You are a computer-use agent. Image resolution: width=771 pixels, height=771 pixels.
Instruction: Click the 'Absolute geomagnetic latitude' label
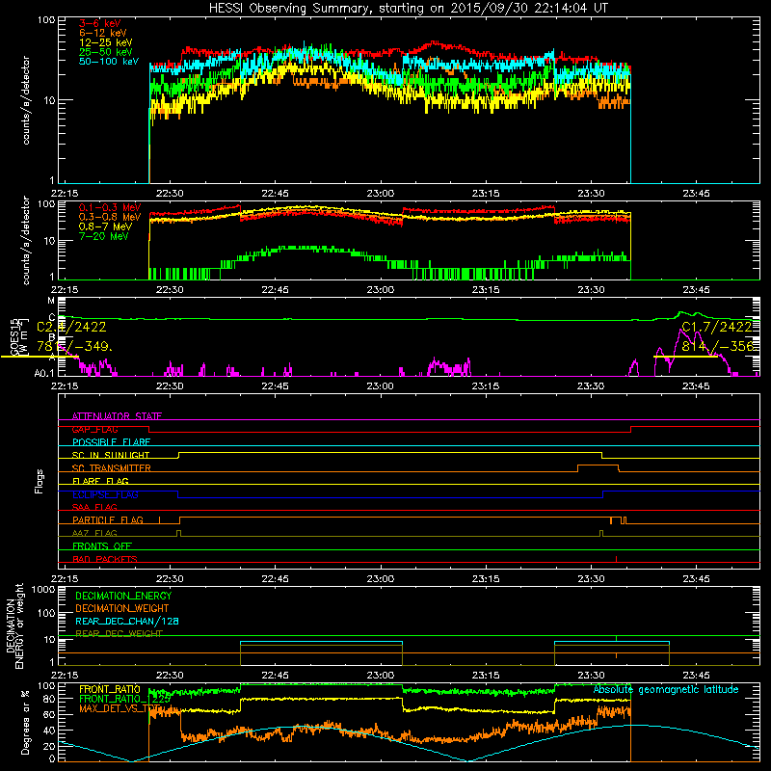click(x=666, y=690)
